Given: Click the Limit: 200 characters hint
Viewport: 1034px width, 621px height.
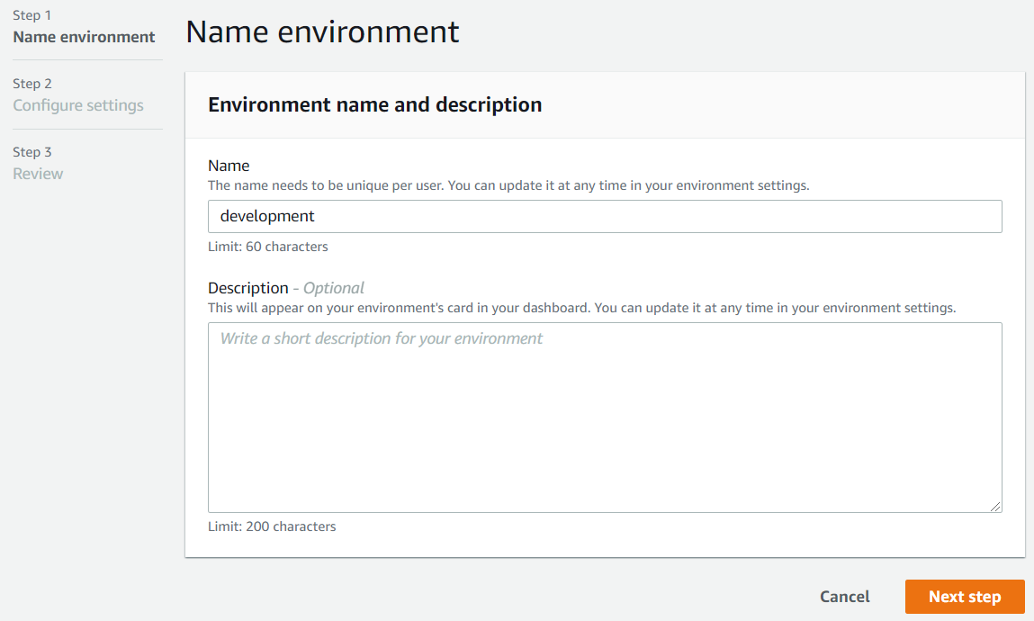Looking at the screenshot, I should [272, 526].
